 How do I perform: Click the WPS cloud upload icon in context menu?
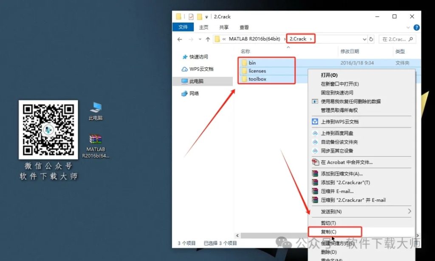coord(314,121)
